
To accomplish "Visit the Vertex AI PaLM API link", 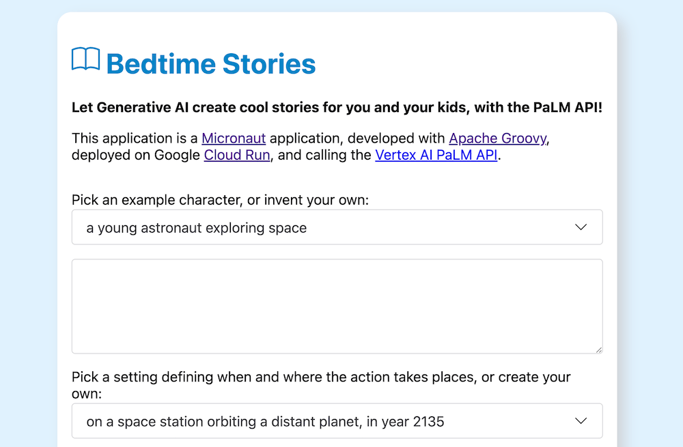I will pos(436,155).
